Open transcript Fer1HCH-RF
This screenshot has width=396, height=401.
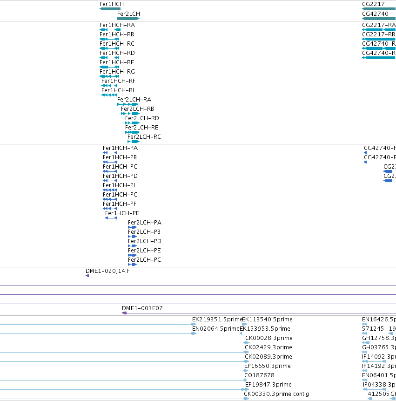tap(118, 81)
